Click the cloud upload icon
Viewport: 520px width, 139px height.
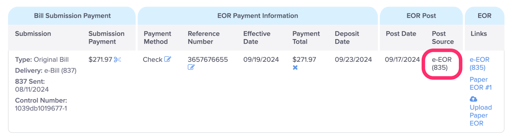474,99
